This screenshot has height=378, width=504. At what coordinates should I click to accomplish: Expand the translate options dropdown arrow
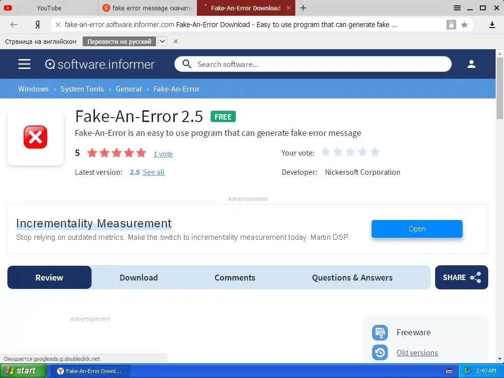[x=162, y=41]
